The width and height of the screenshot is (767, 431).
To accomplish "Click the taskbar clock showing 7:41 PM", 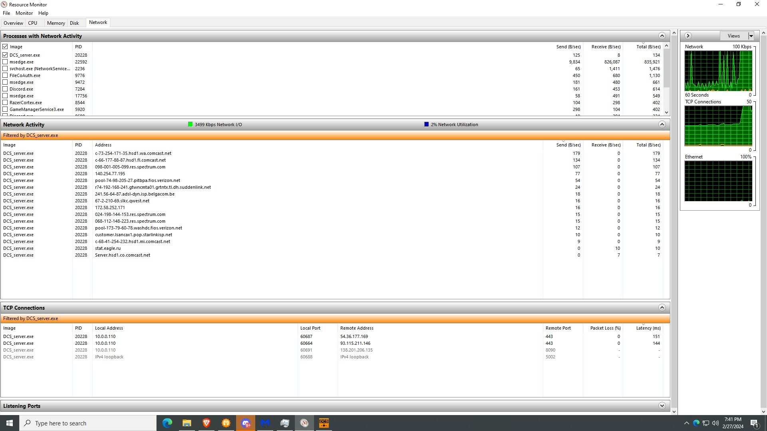I will coord(733,423).
